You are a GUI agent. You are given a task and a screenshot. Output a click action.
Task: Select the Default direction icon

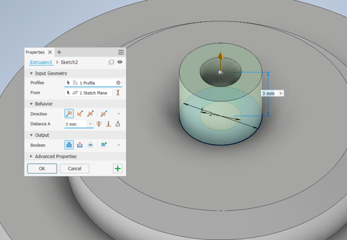pyautogui.click(x=69, y=114)
